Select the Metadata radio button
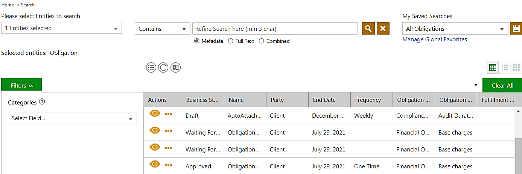This screenshot has width=522, height=174. 197,41
